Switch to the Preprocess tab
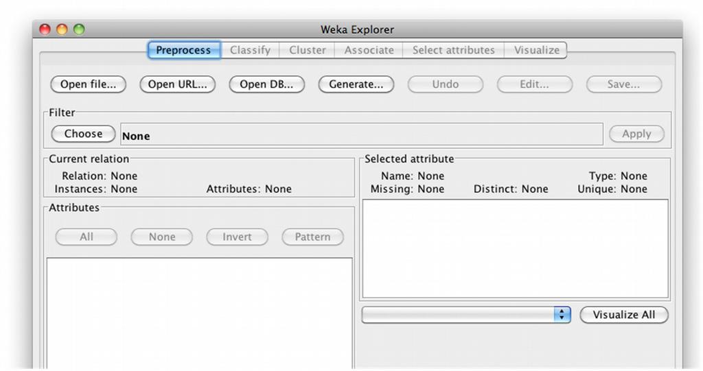The image size is (703, 371). pyautogui.click(x=184, y=50)
